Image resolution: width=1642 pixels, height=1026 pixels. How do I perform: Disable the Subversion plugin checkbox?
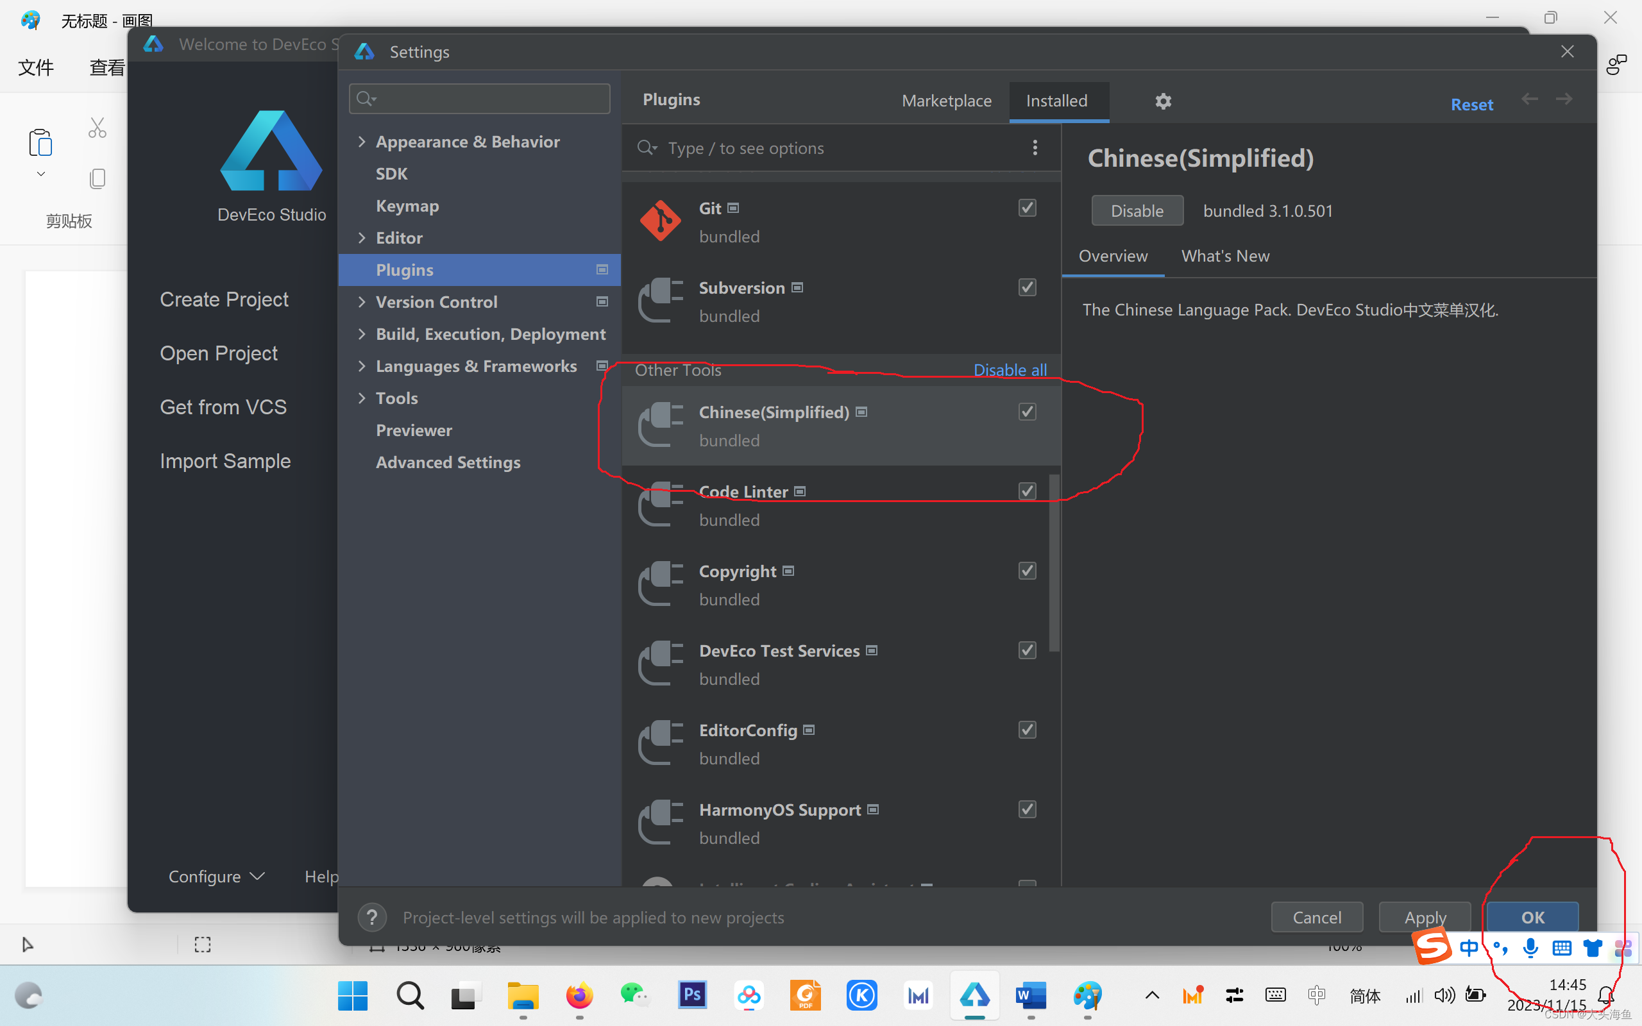[1028, 287]
